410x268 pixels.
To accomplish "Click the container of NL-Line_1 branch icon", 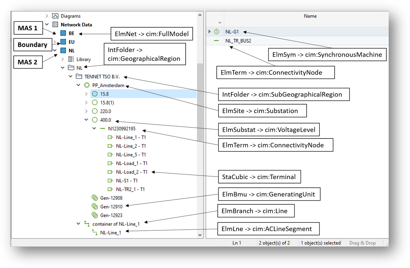I will point(87,224).
